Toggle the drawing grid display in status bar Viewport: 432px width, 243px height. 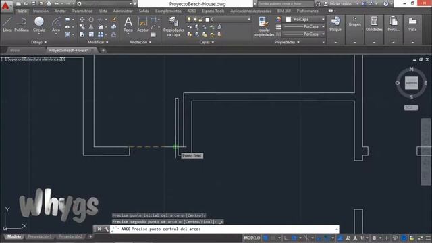pos(265,238)
